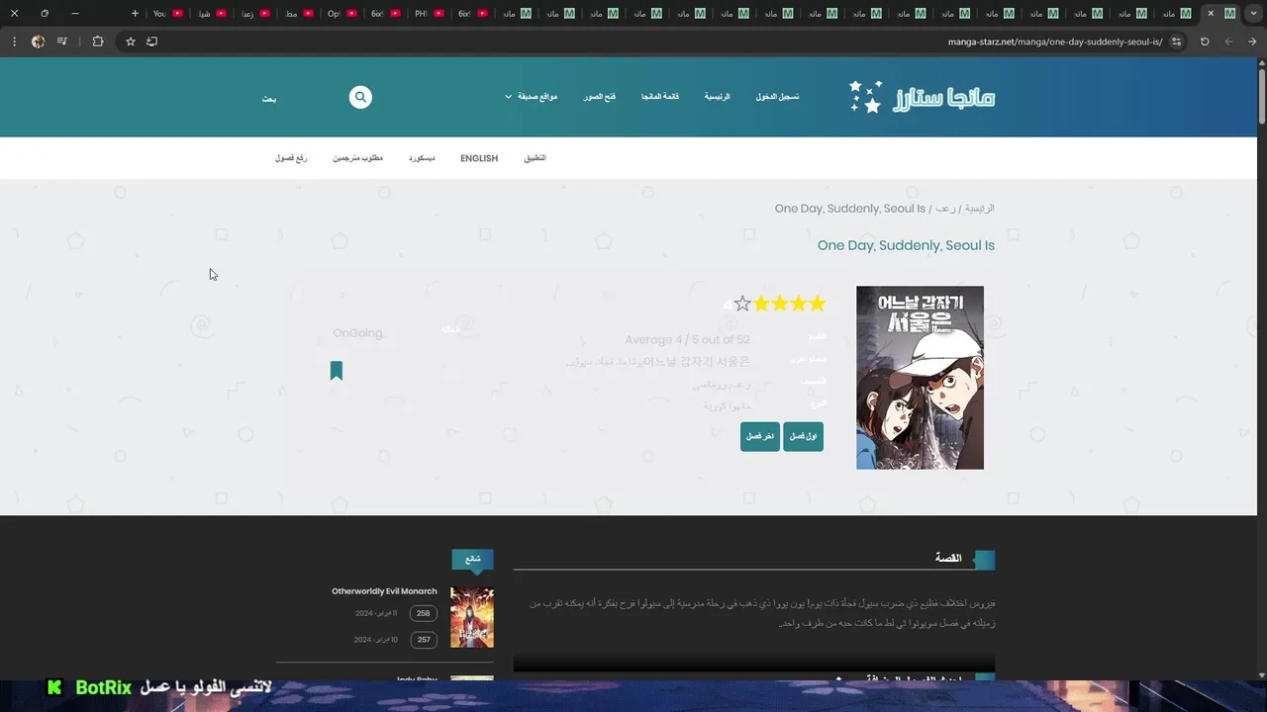Screen dimensions: 1267x712
Task: Select the شائع popular tab
Action: [x=473, y=559]
